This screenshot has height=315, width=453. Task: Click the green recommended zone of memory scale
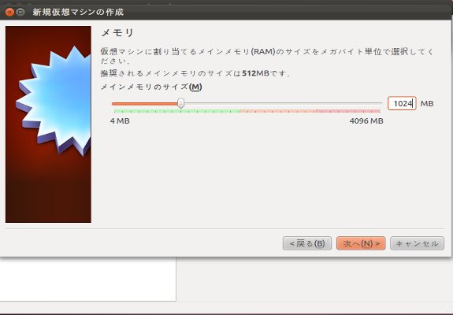tap(176, 111)
